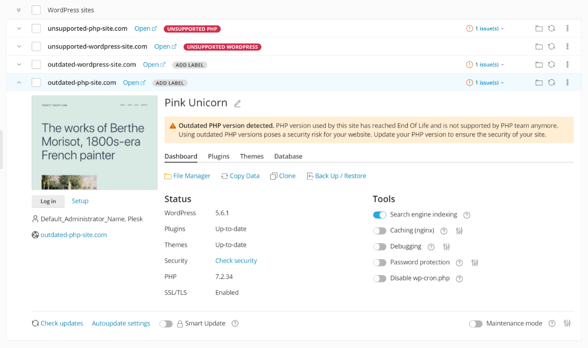The image size is (588, 348).
Task: Open the folder icon for outdated-php-site.com
Action: [x=539, y=82]
